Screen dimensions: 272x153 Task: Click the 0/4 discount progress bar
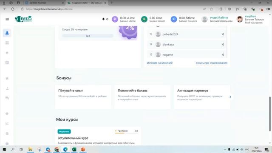[x=88, y=36]
